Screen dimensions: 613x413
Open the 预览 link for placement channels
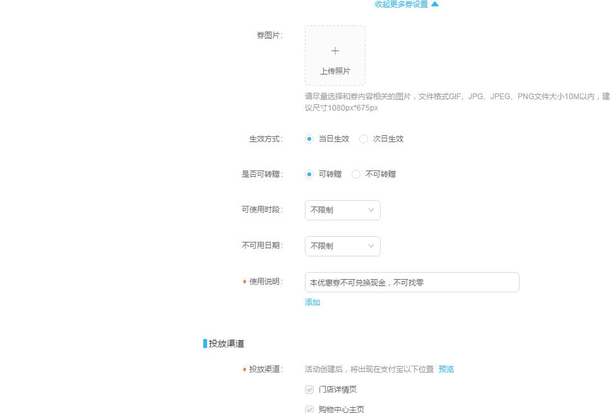446,369
